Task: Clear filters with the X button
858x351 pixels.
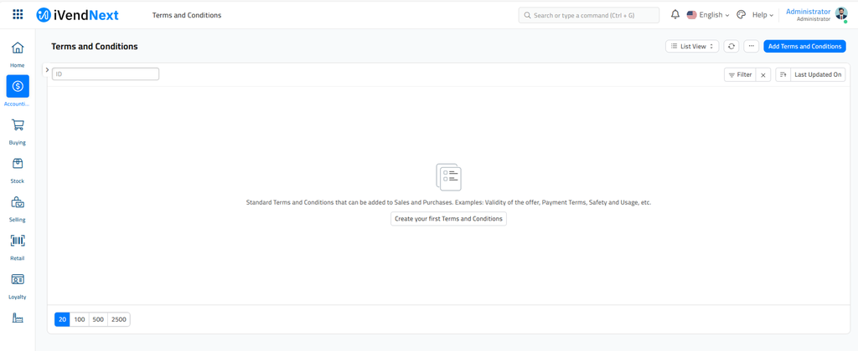Action: [762, 74]
